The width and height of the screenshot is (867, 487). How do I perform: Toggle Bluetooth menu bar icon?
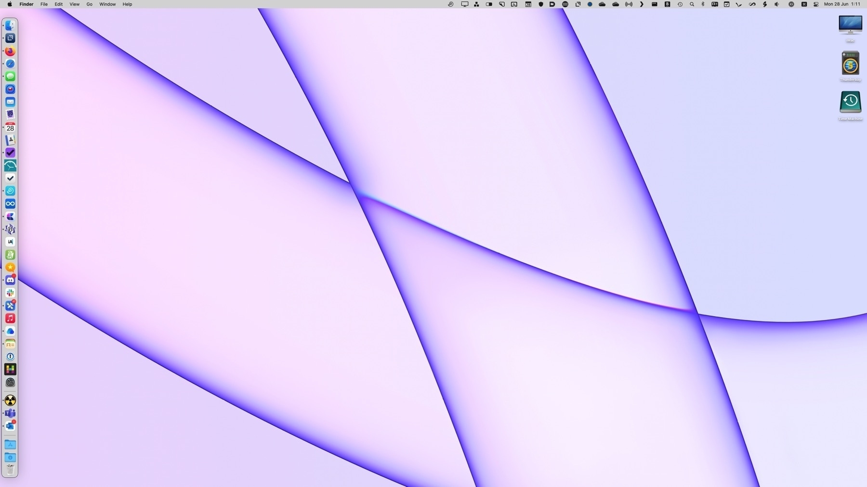coord(703,4)
